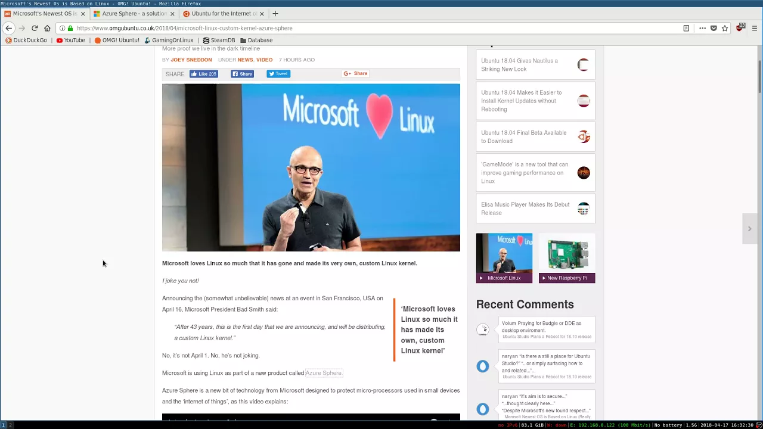The width and height of the screenshot is (763, 429).
Task: Open the DuckDuckGo bookmark
Action: click(26, 40)
